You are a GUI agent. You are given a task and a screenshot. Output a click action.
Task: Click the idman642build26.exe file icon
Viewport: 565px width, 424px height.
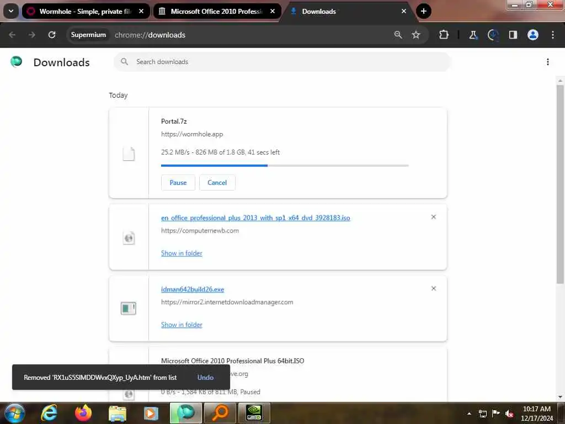(128, 308)
